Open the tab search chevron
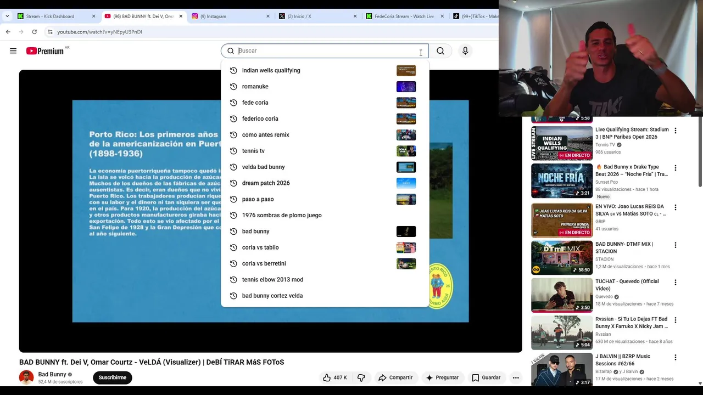Screen dimensions: 703x395 (x=7, y=16)
